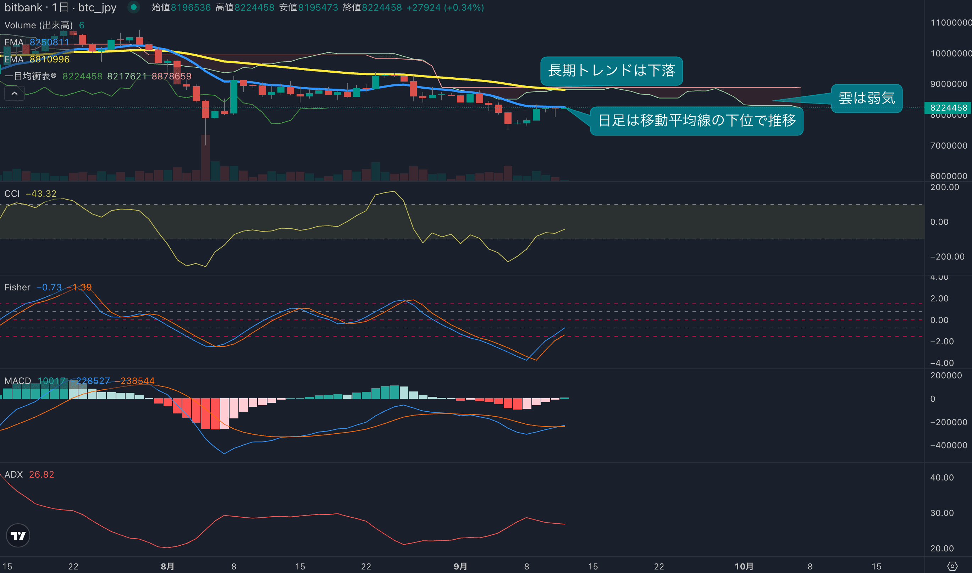Click the bitbank btc_jpy symbol title
This screenshot has width=972, height=573.
point(60,7)
